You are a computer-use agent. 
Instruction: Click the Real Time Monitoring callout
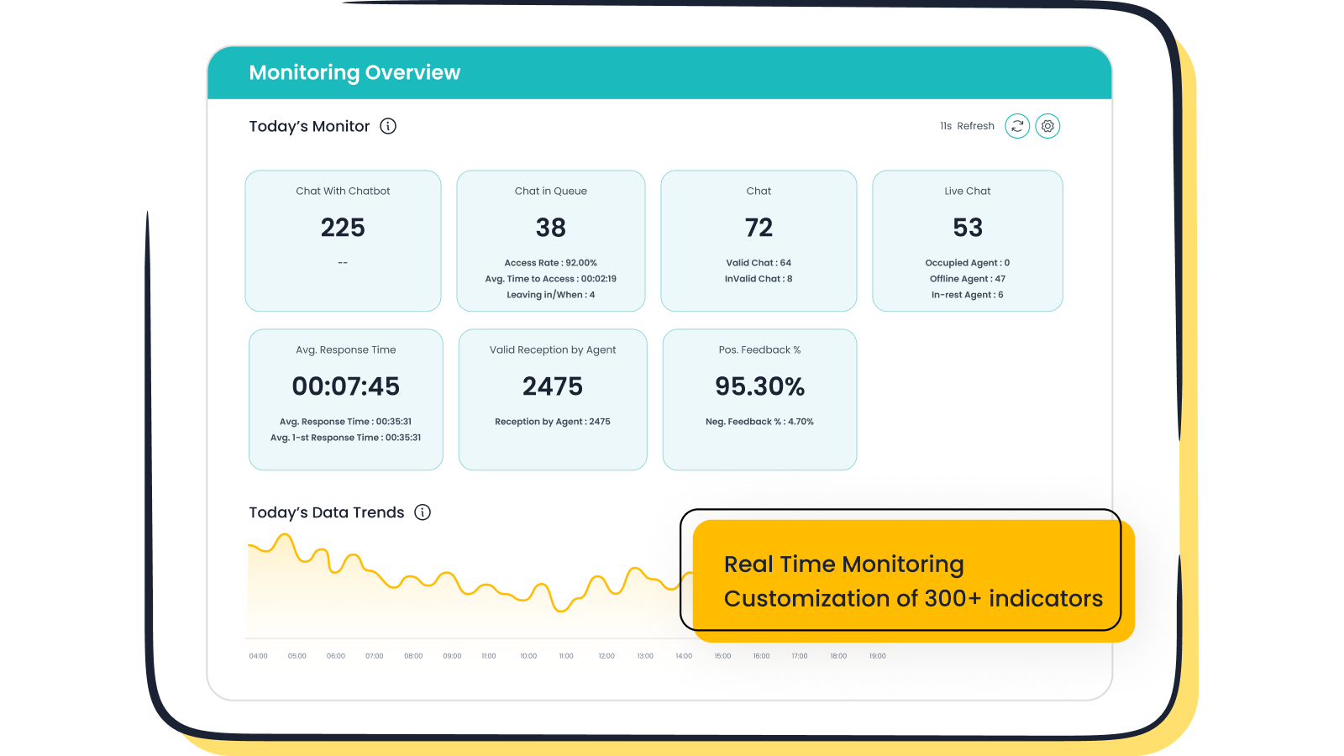coord(912,581)
